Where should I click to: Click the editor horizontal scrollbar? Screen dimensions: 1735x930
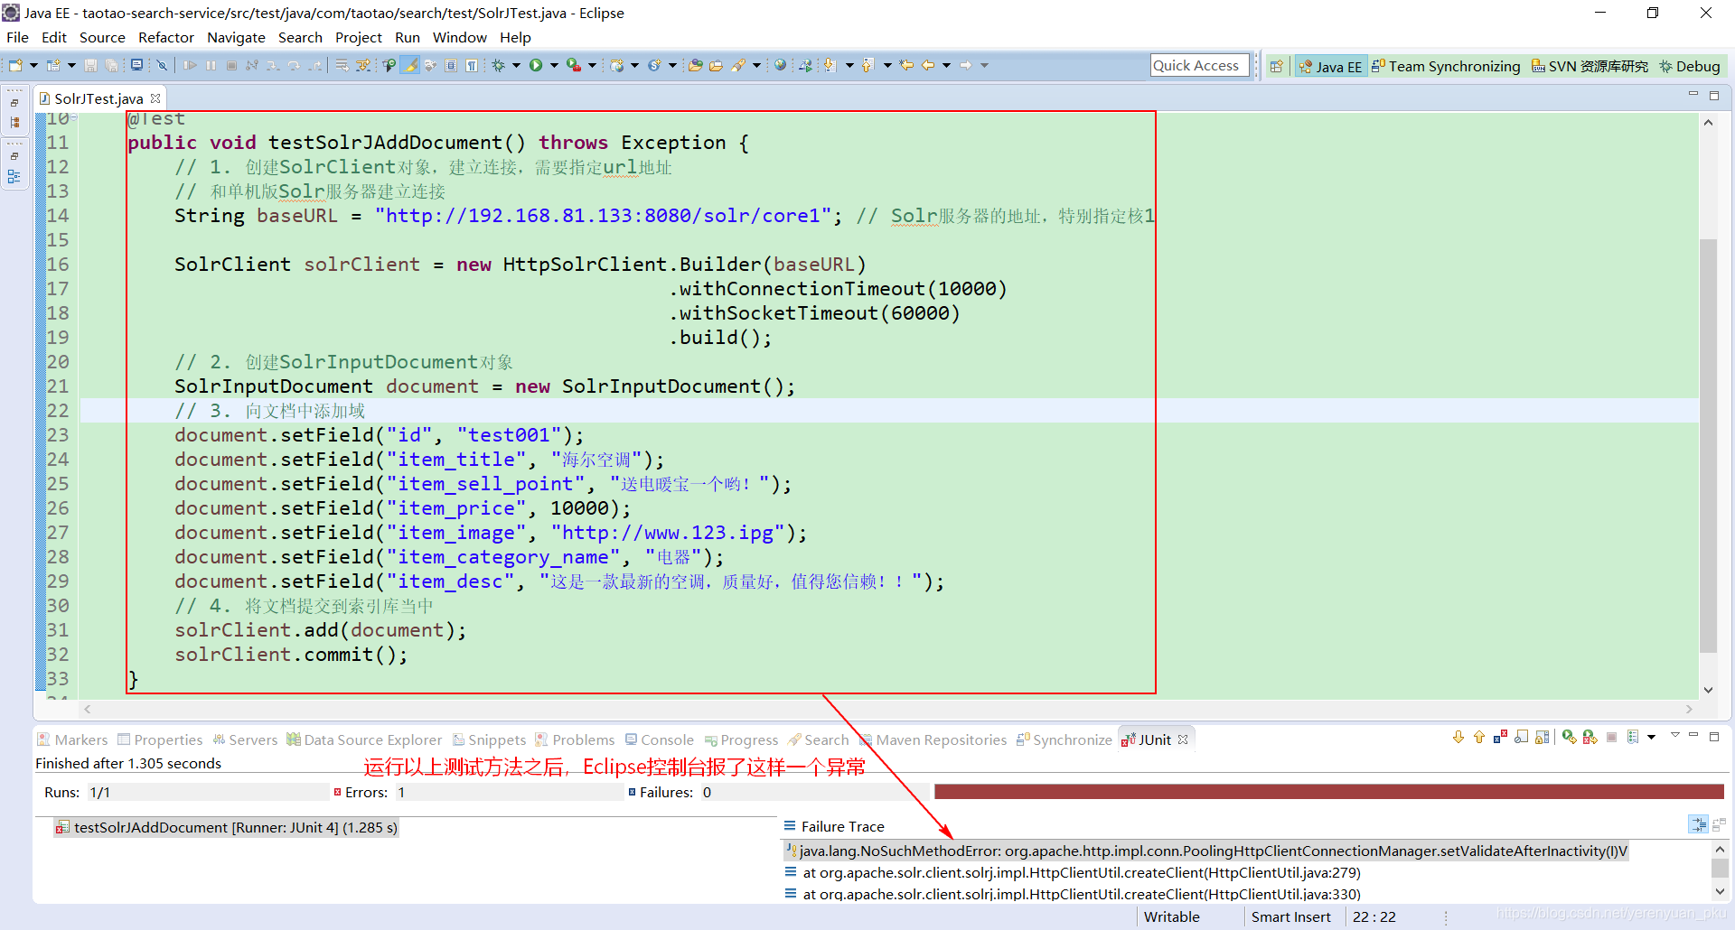click(887, 709)
